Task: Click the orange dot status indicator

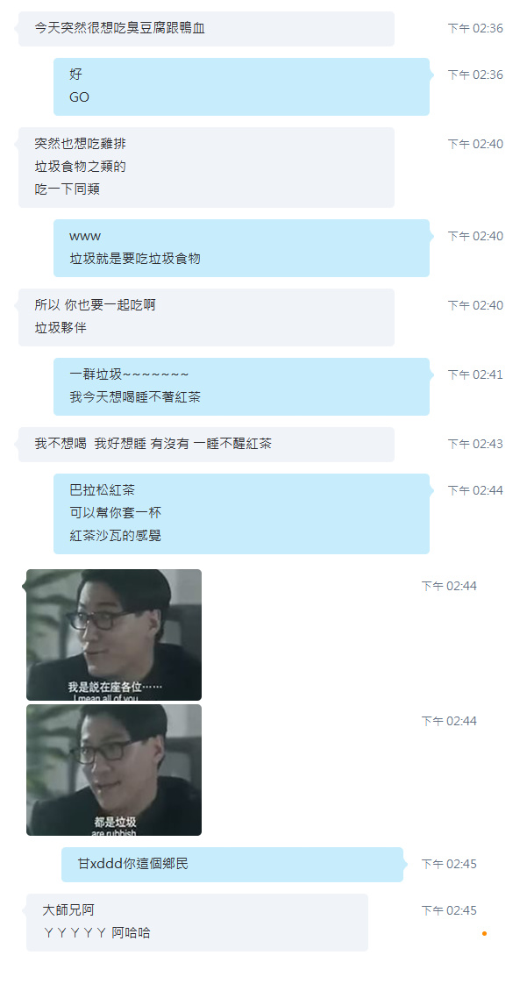Action: click(x=484, y=933)
